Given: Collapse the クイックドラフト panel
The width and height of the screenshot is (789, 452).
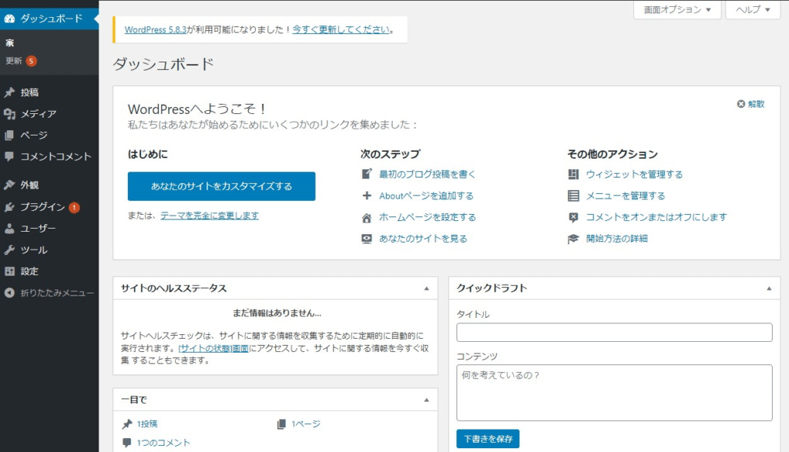Looking at the screenshot, I should point(769,289).
